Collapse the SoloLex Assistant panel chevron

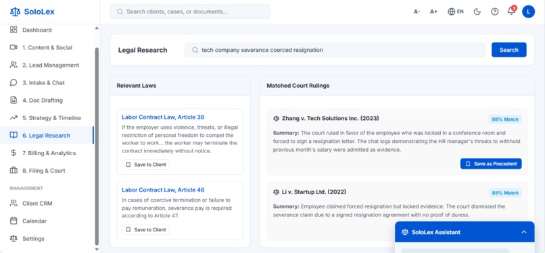click(524, 232)
